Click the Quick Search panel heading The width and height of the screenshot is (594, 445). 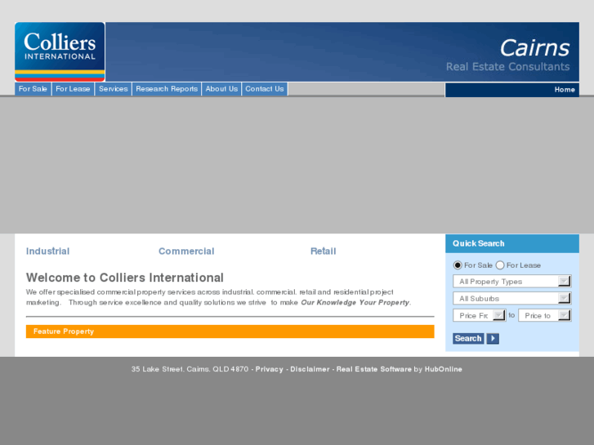pyautogui.click(x=512, y=243)
